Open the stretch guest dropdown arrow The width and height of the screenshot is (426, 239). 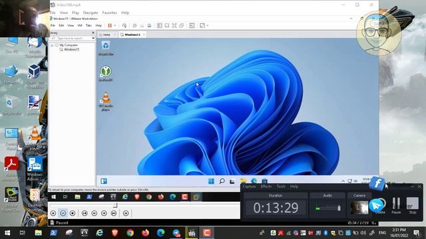tap(207, 25)
